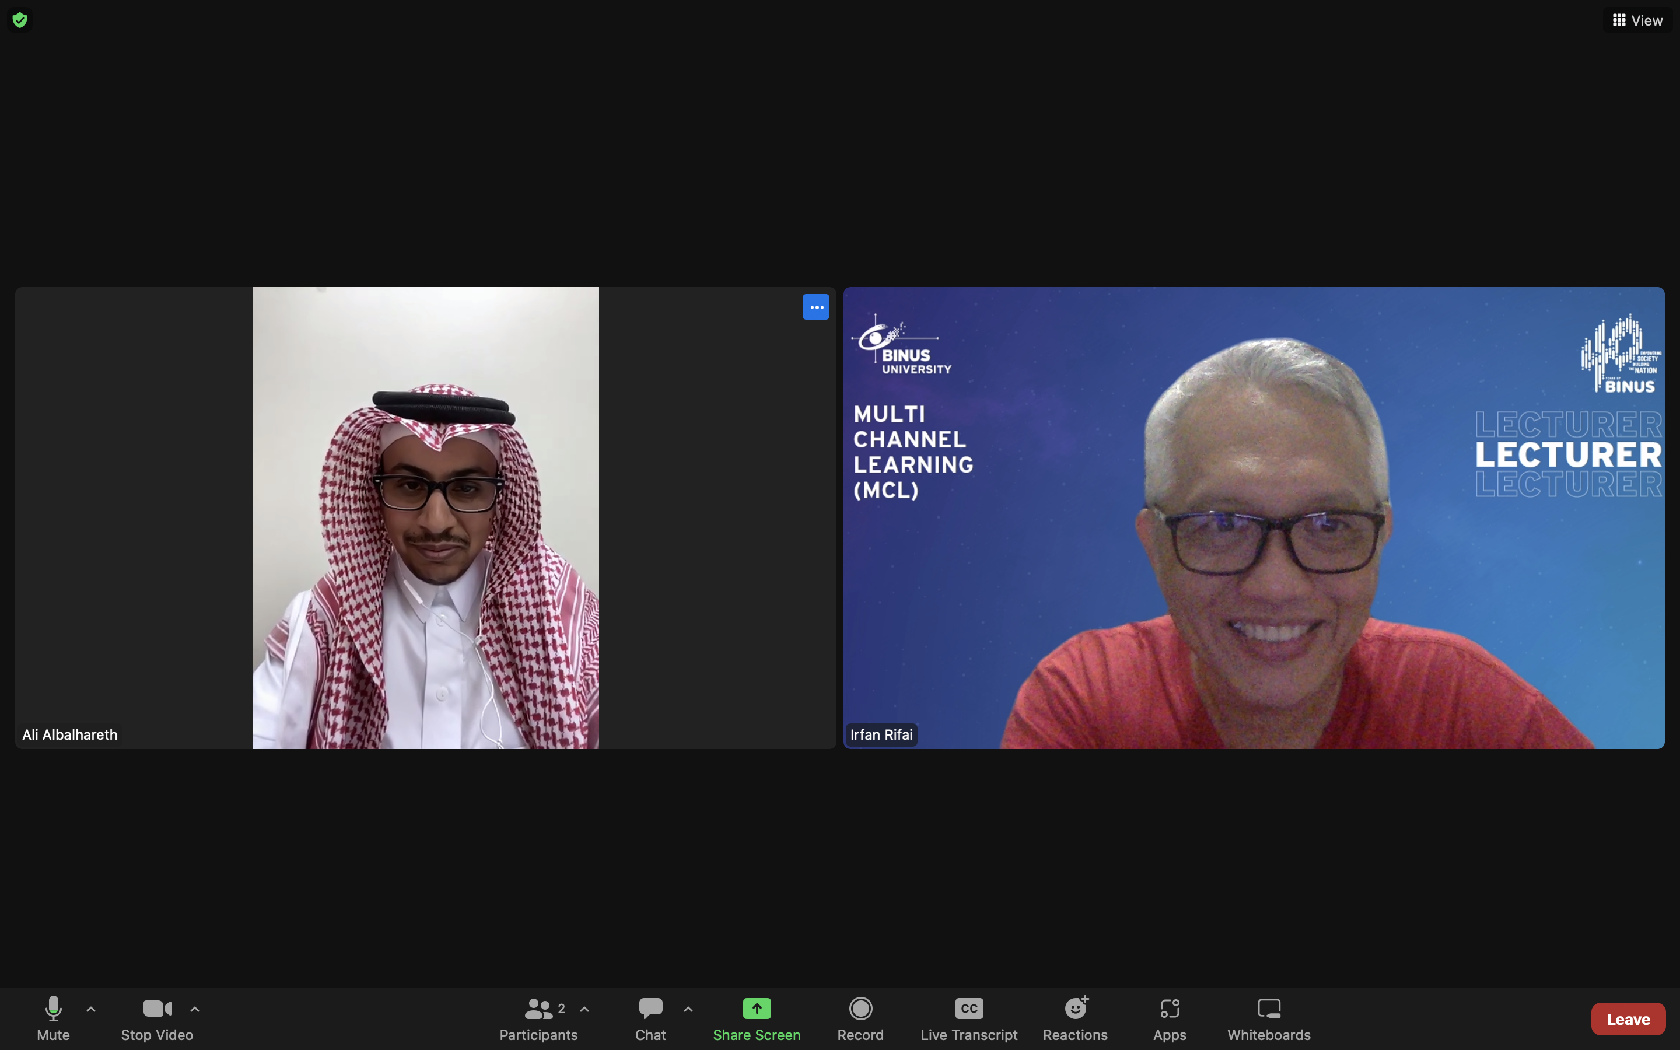1680x1050 pixels.
Task: Expand the arrow next to Participants
Action: (x=584, y=1009)
